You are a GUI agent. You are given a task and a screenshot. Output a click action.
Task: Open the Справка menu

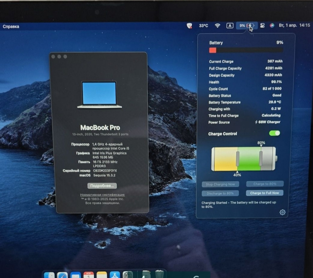(11, 27)
